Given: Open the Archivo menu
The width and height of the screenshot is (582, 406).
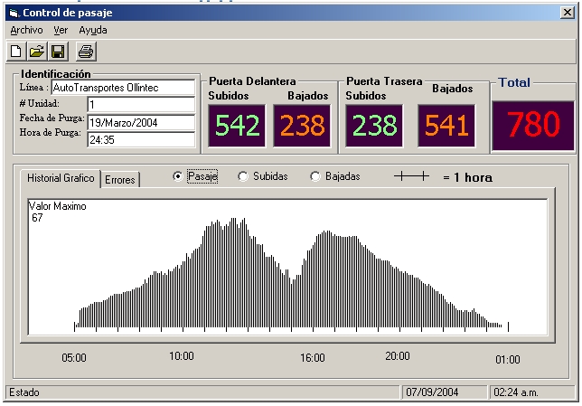Looking at the screenshot, I should pos(26,30).
